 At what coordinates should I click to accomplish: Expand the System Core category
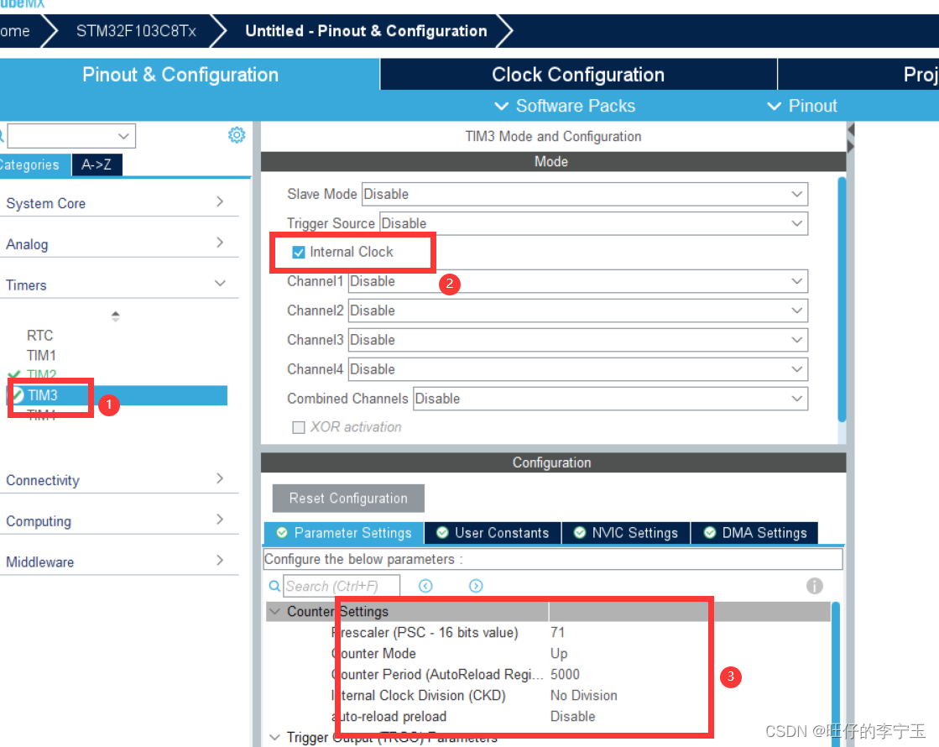click(118, 203)
